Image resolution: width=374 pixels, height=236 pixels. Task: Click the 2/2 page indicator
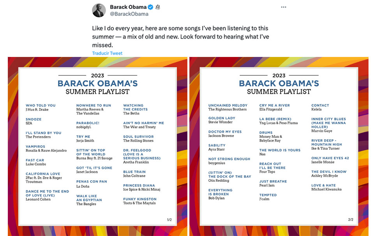pyautogui.click(x=351, y=220)
